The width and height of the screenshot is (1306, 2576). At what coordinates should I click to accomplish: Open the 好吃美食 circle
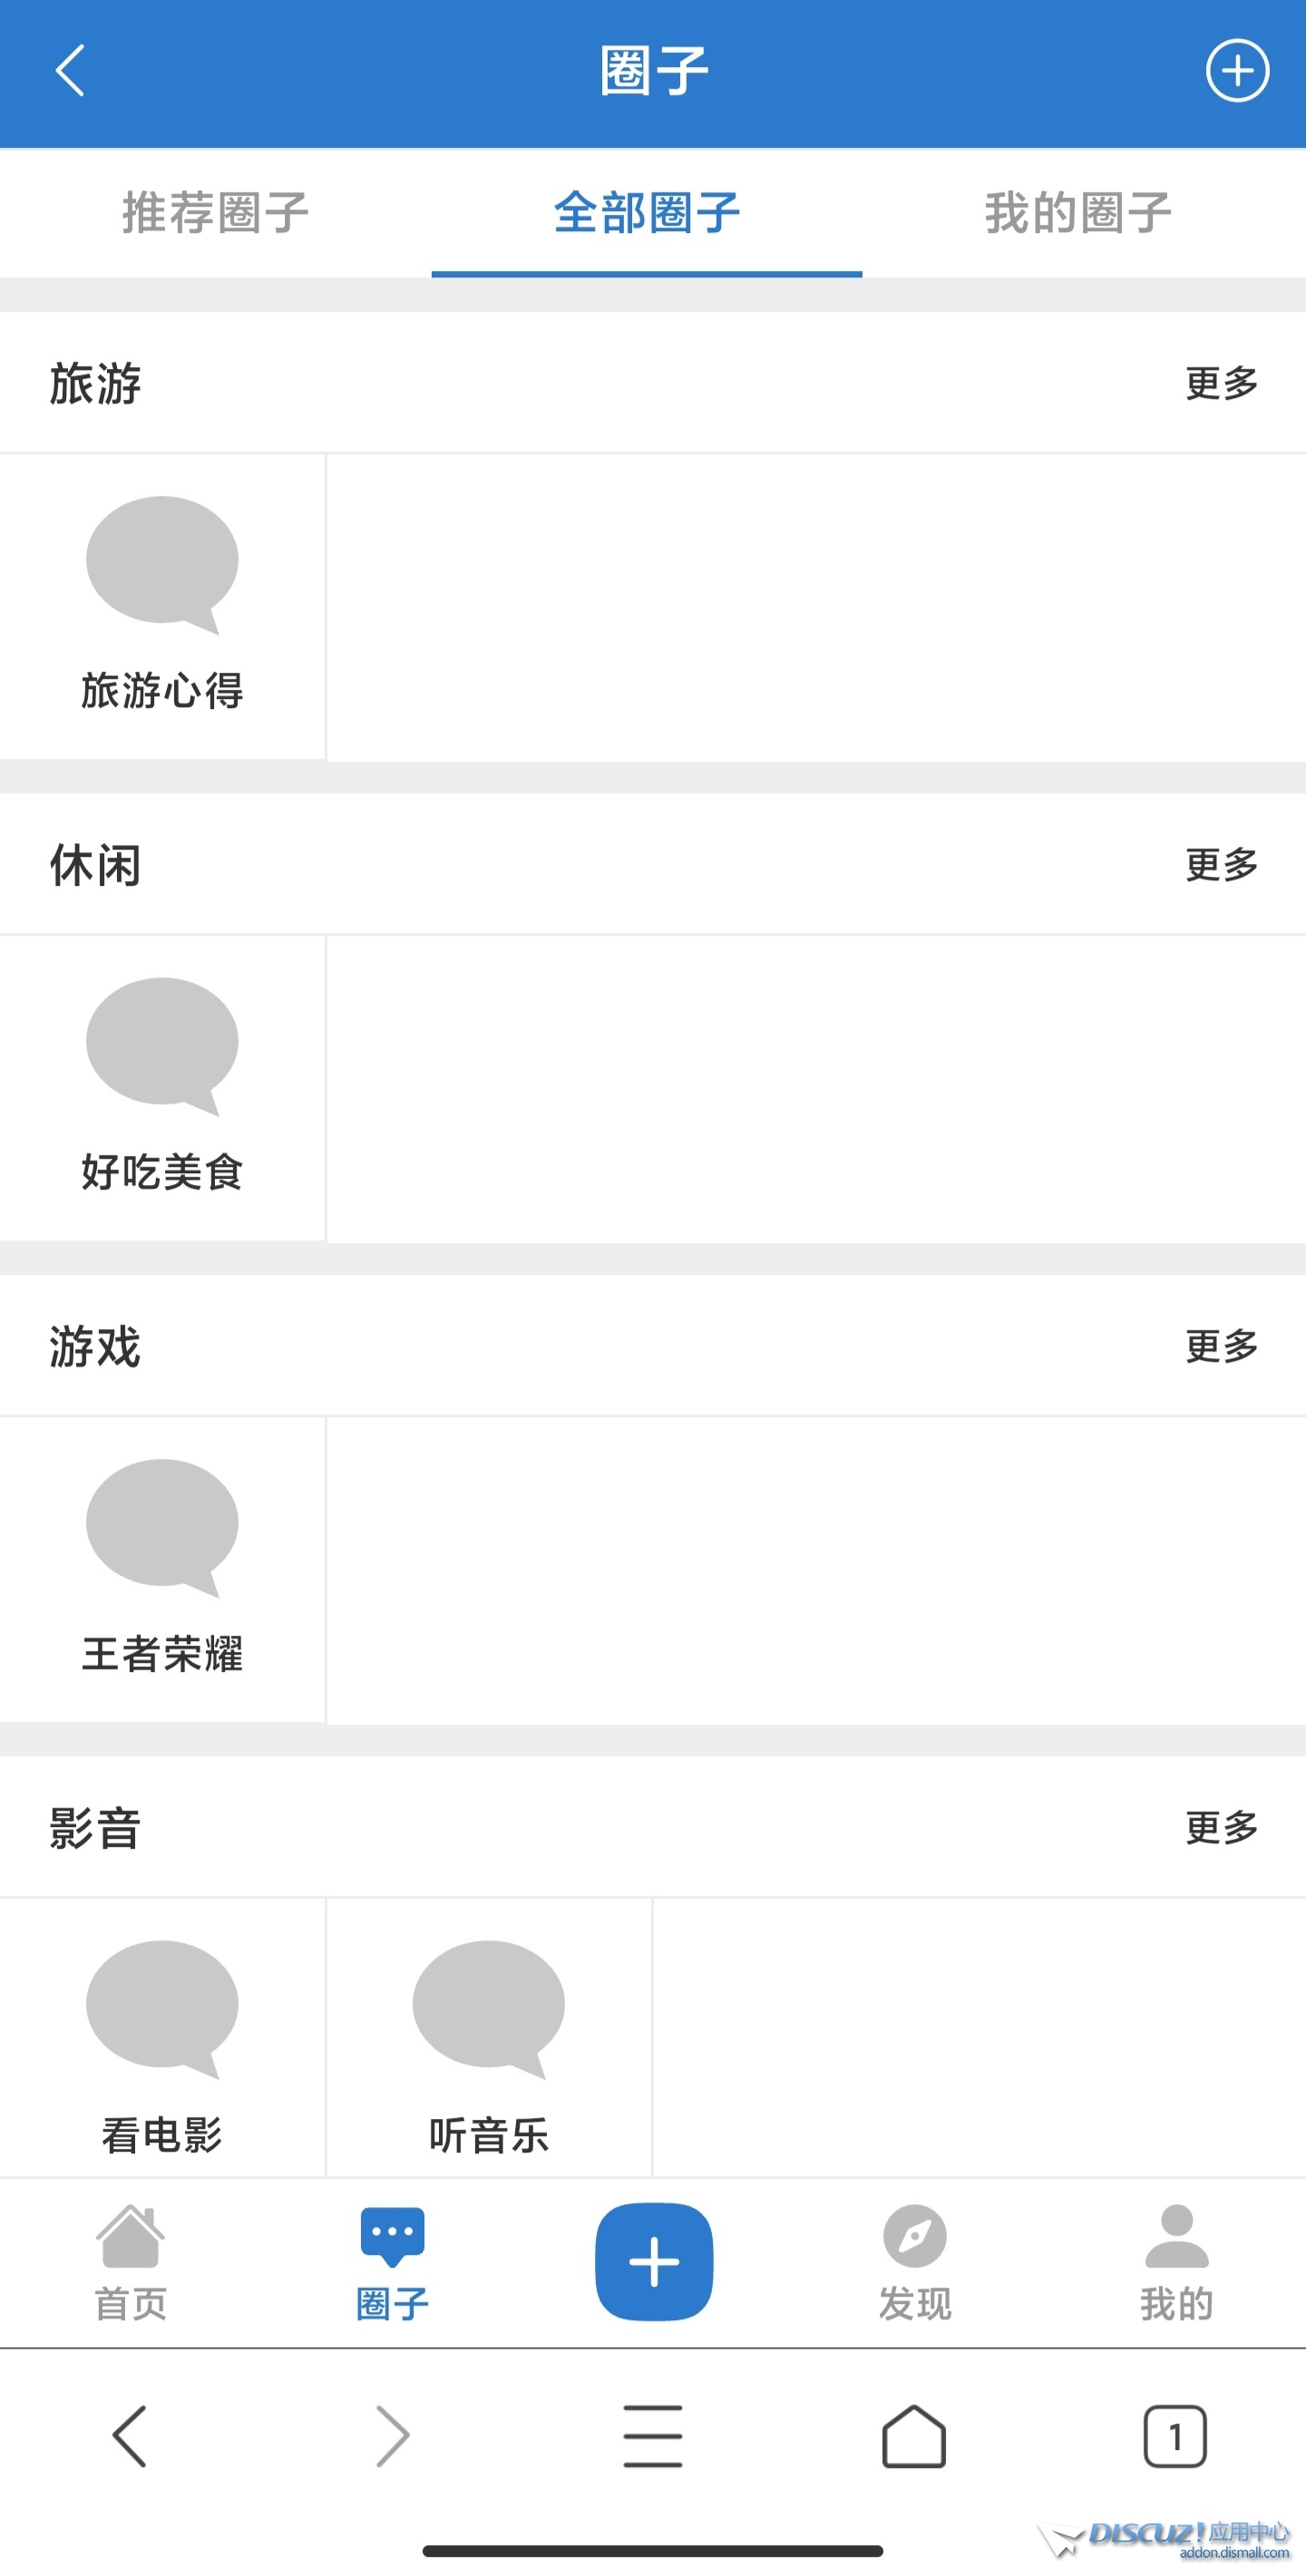(162, 1088)
